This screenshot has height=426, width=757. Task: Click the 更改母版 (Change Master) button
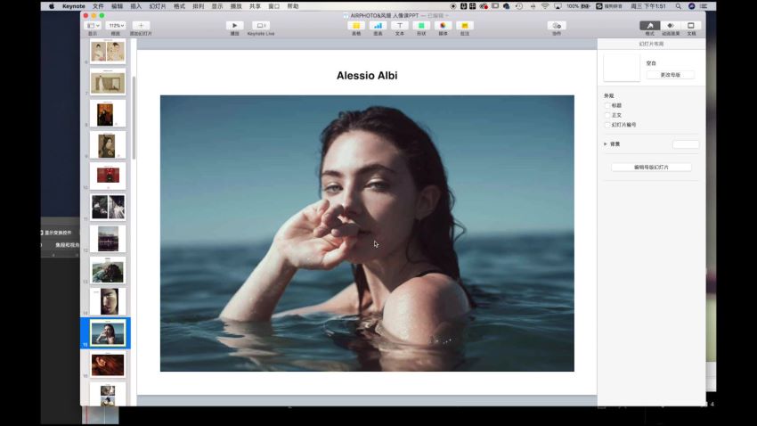point(670,75)
